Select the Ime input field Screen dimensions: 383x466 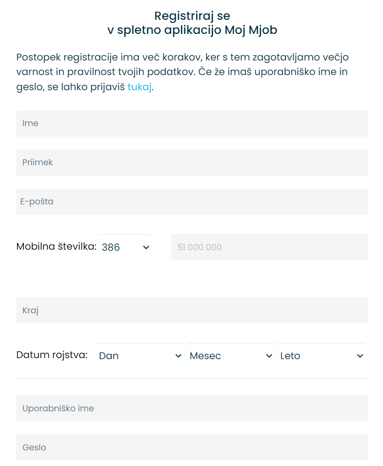coord(191,123)
